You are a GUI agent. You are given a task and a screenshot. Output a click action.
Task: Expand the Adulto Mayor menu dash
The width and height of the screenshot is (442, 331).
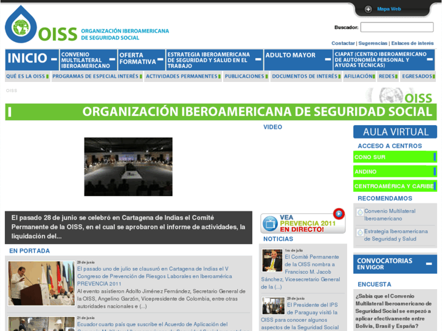328,59
